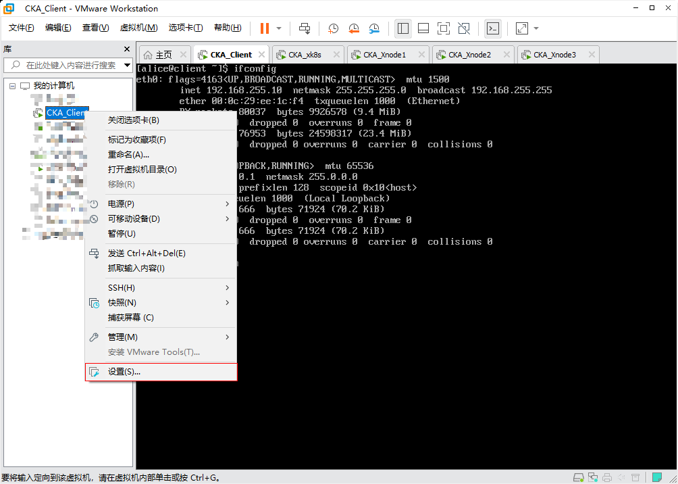Choose 关闭选项卡(B) from context menu
Viewport: 678px width, 484px height.
tap(161, 120)
